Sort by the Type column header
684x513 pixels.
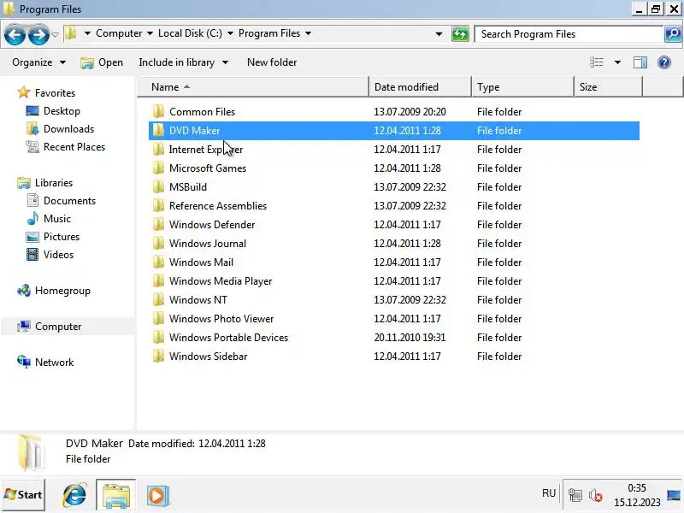tap(522, 87)
